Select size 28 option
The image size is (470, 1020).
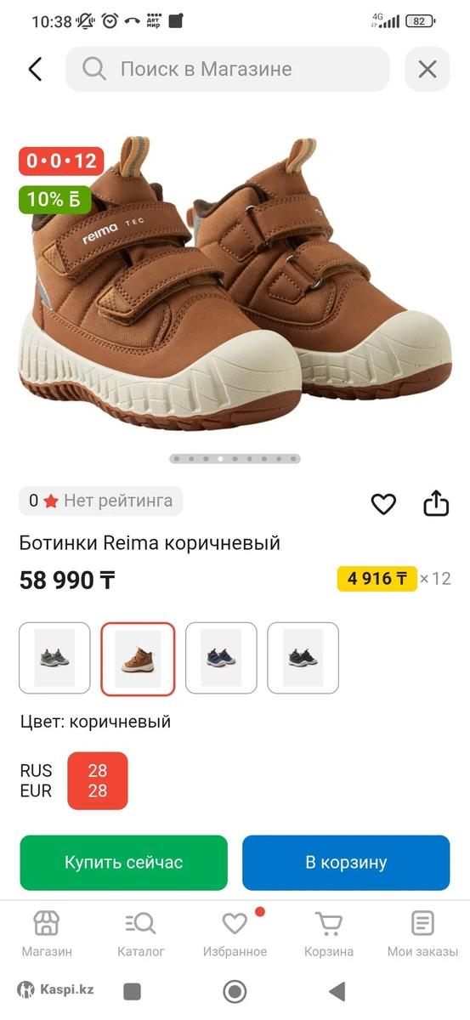[x=98, y=780]
